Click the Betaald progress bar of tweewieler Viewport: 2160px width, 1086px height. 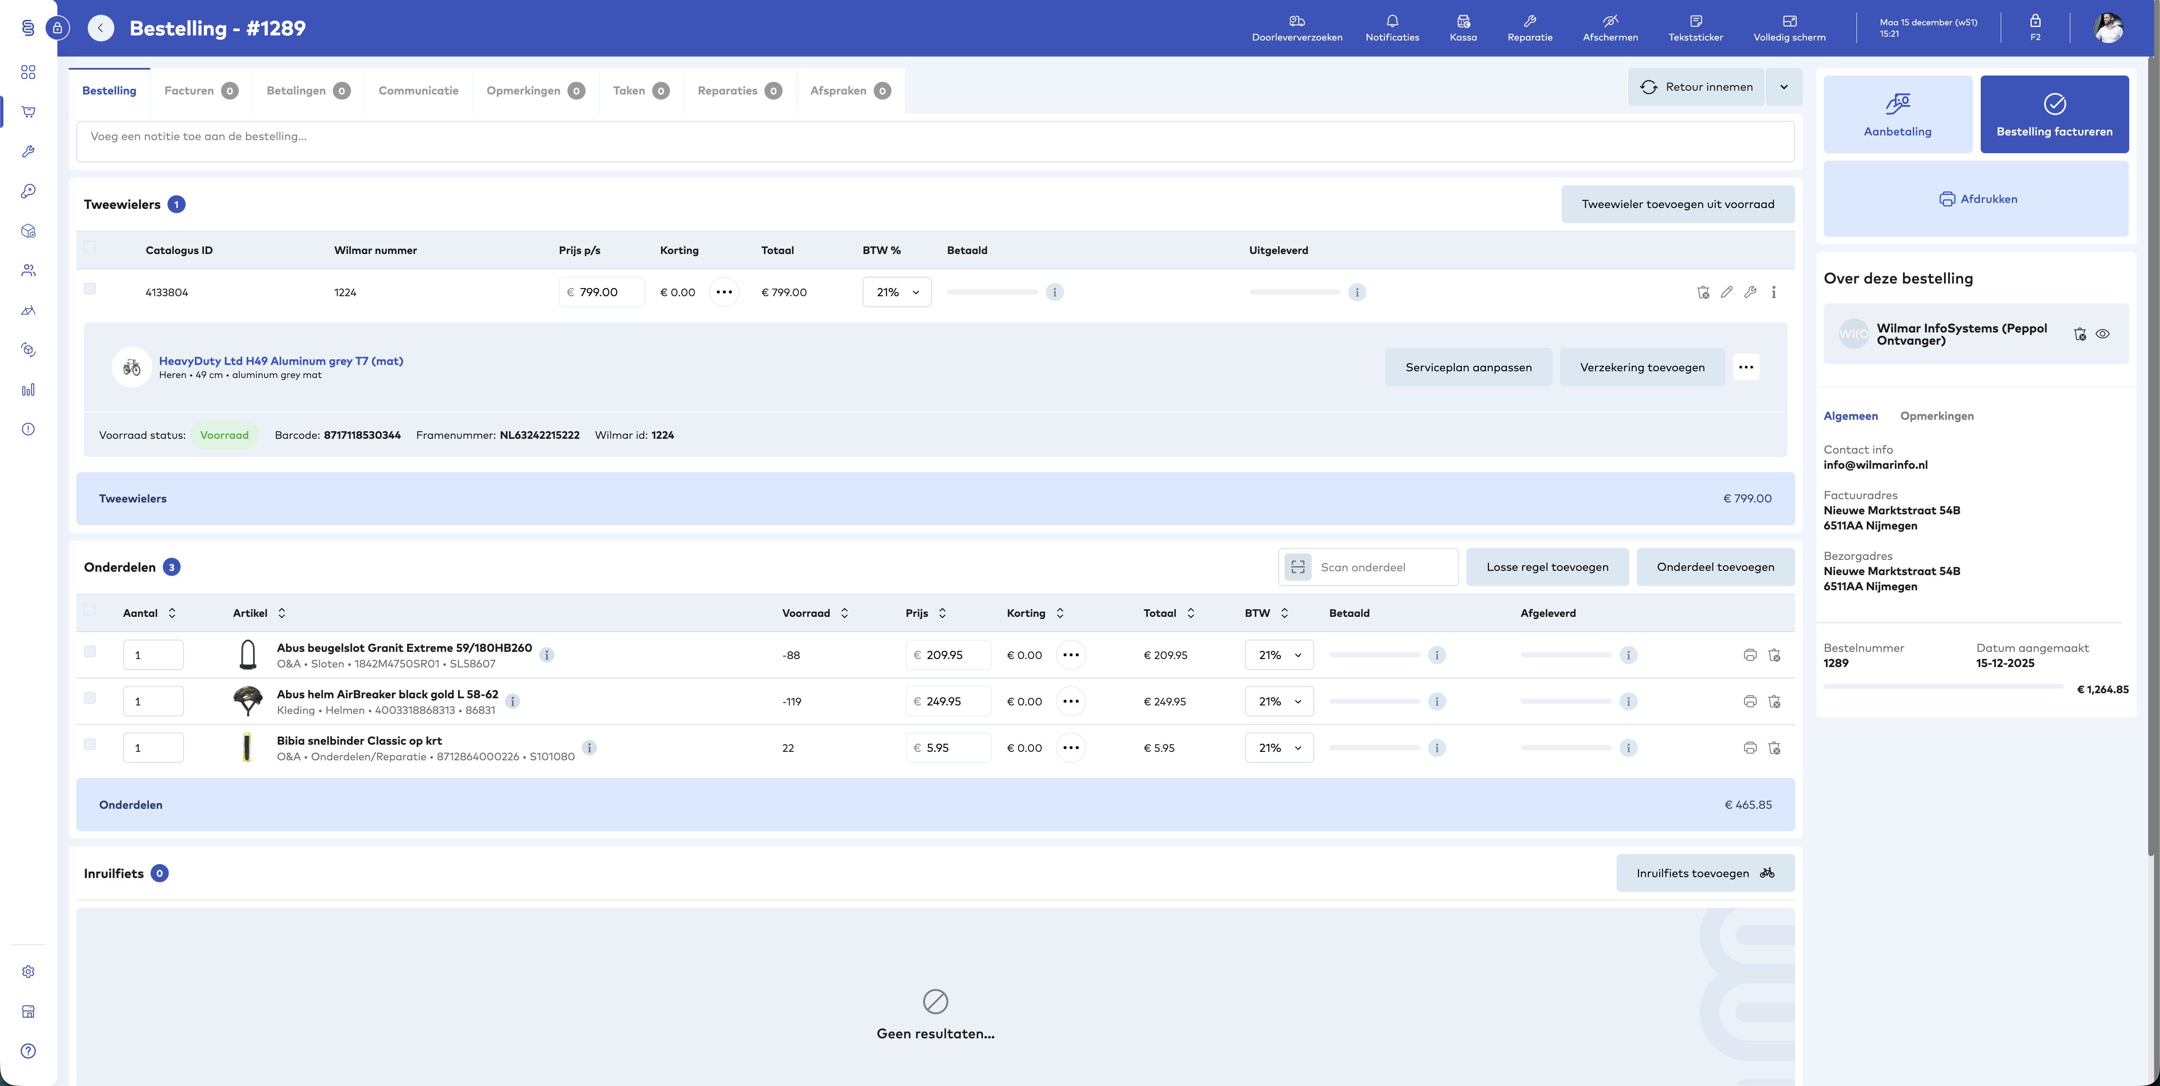(x=992, y=293)
